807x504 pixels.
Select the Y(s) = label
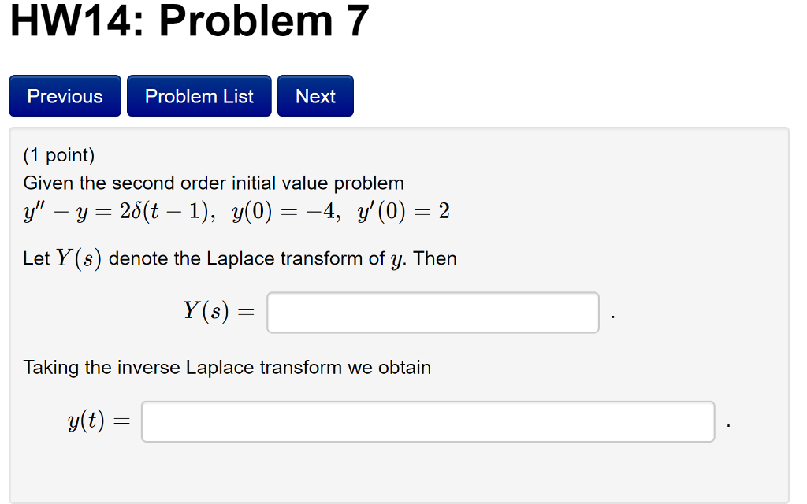pos(217,310)
